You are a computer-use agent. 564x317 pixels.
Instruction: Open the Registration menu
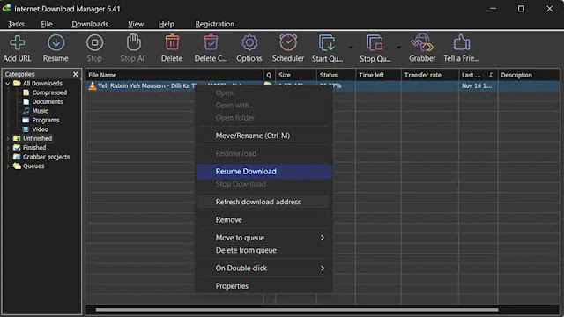point(215,24)
